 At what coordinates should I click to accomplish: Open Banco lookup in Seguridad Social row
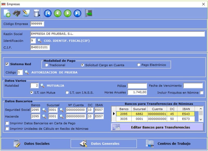click(x=44, y=110)
